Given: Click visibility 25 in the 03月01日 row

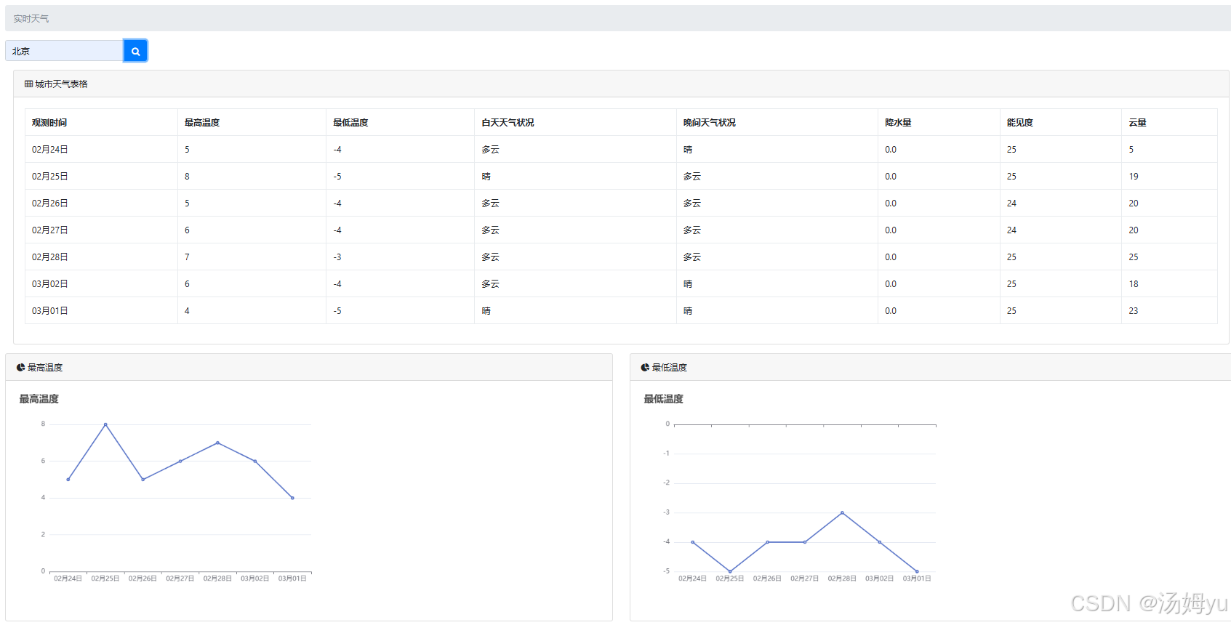Looking at the screenshot, I should [1011, 311].
